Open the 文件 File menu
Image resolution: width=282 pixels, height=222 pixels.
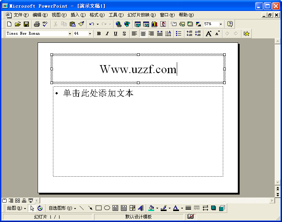pyautogui.click(x=21, y=15)
